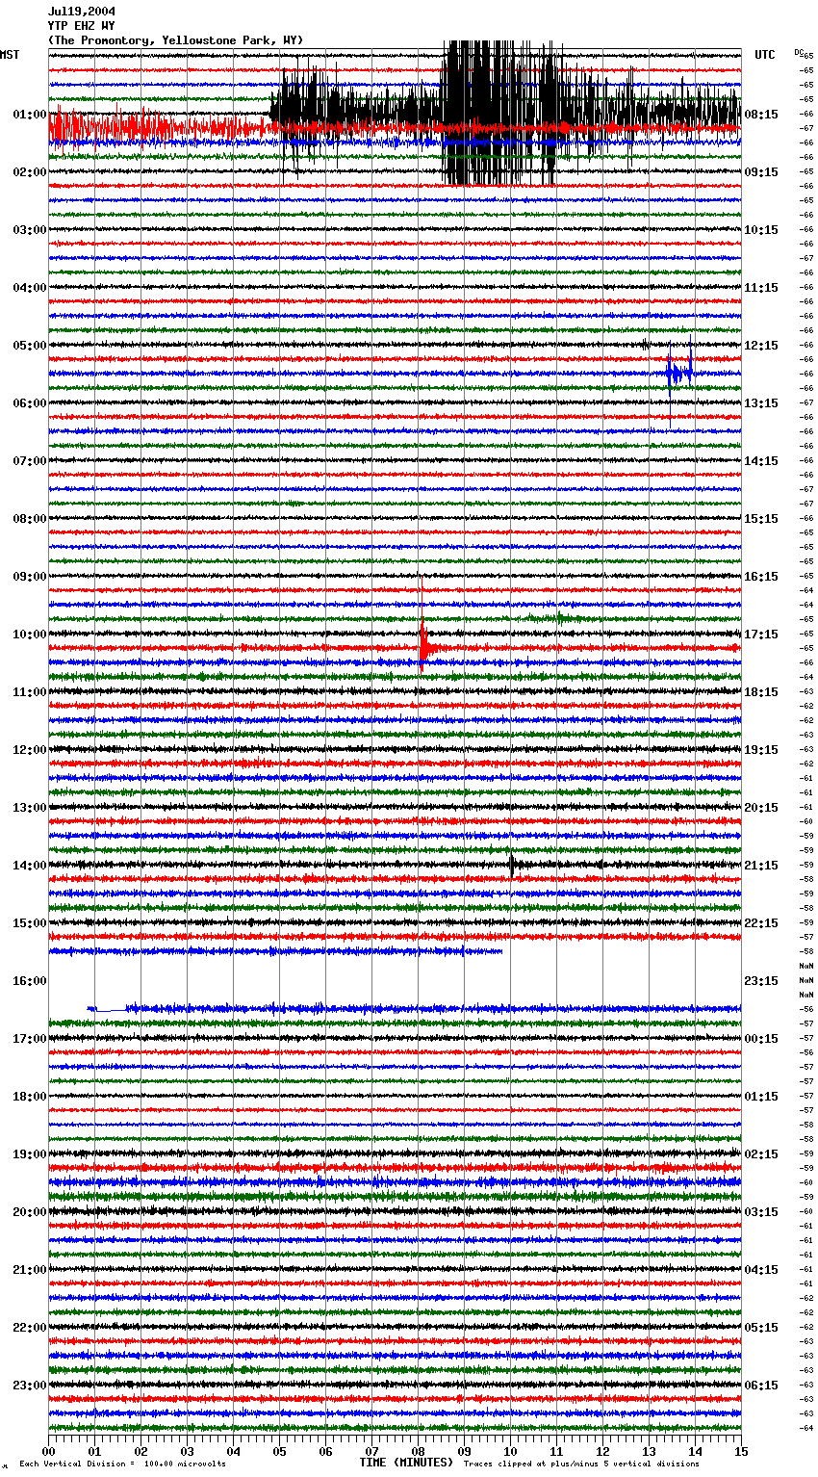Click the "12:15" UTC time label
Image resolution: width=818 pixels, height=1477 pixels.
click(761, 345)
